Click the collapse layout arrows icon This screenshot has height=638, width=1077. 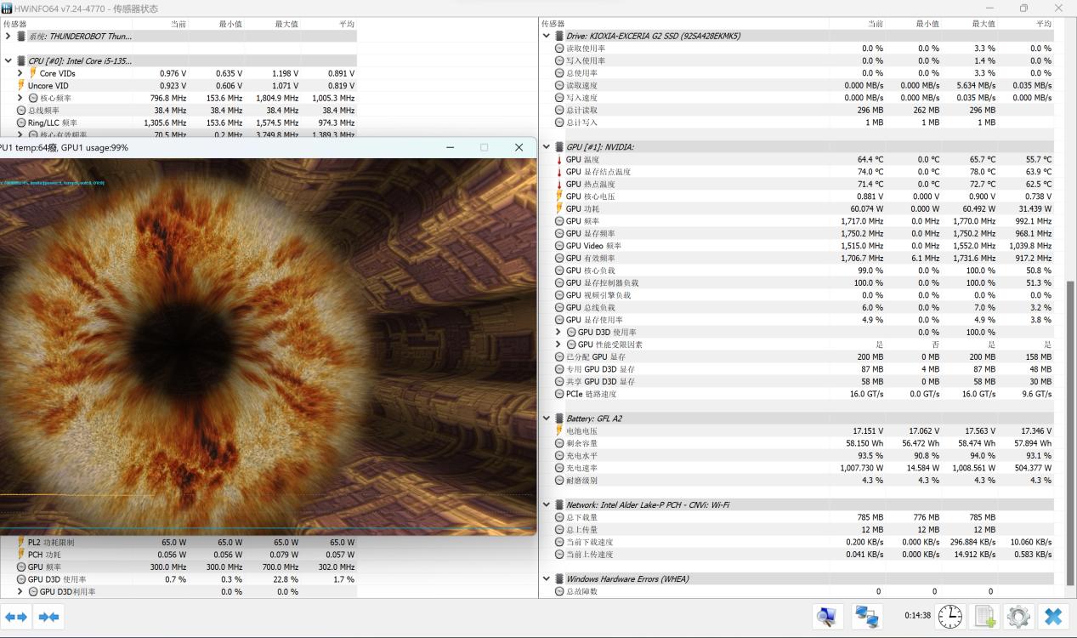point(48,617)
